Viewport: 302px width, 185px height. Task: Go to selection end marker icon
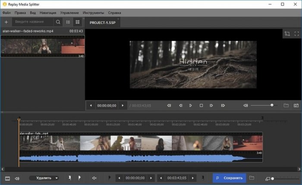(203, 178)
